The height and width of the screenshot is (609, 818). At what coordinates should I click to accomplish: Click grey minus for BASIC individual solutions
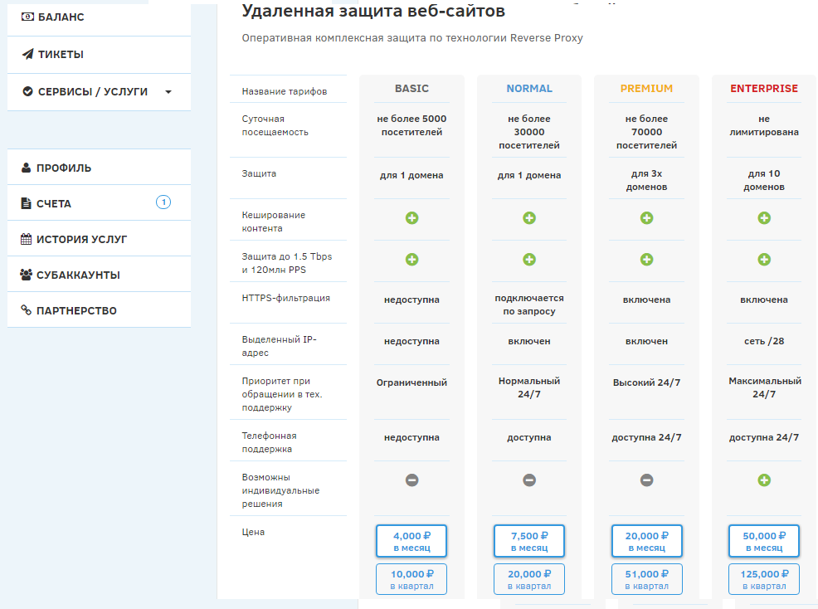(x=411, y=480)
